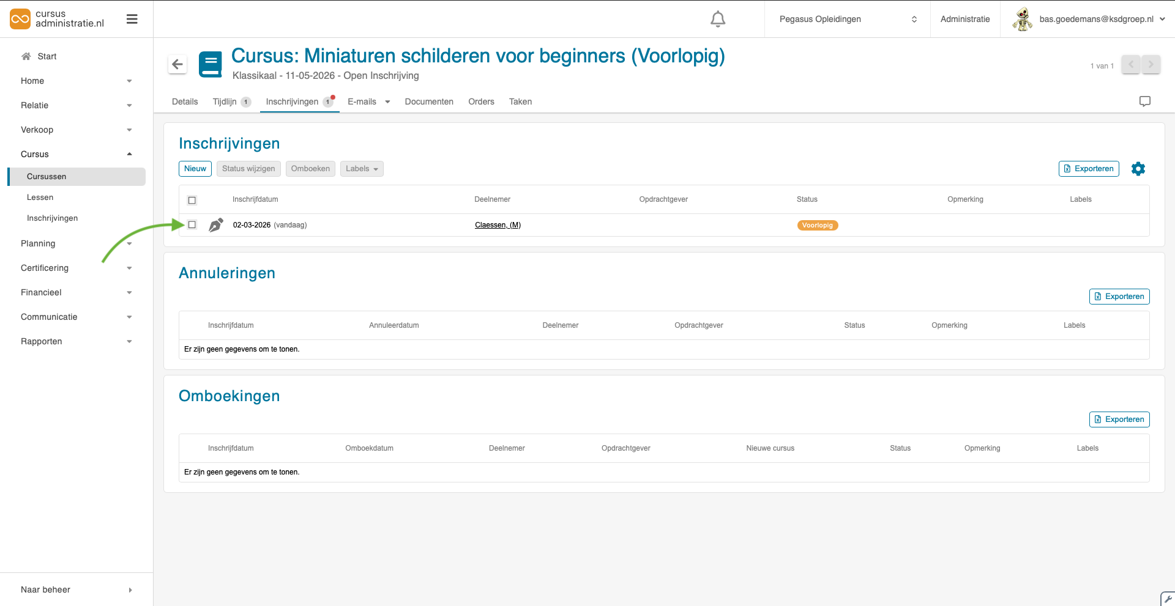Click the notification bell icon
Viewport: 1175px width, 606px height.
(x=718, y=20)
